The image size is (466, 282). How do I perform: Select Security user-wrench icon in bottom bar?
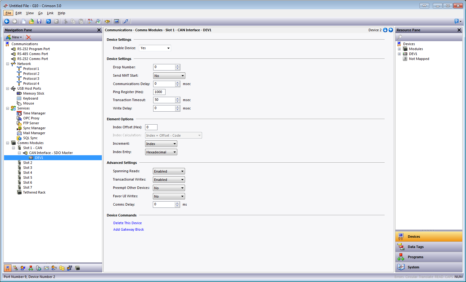[x=54, y=268]
